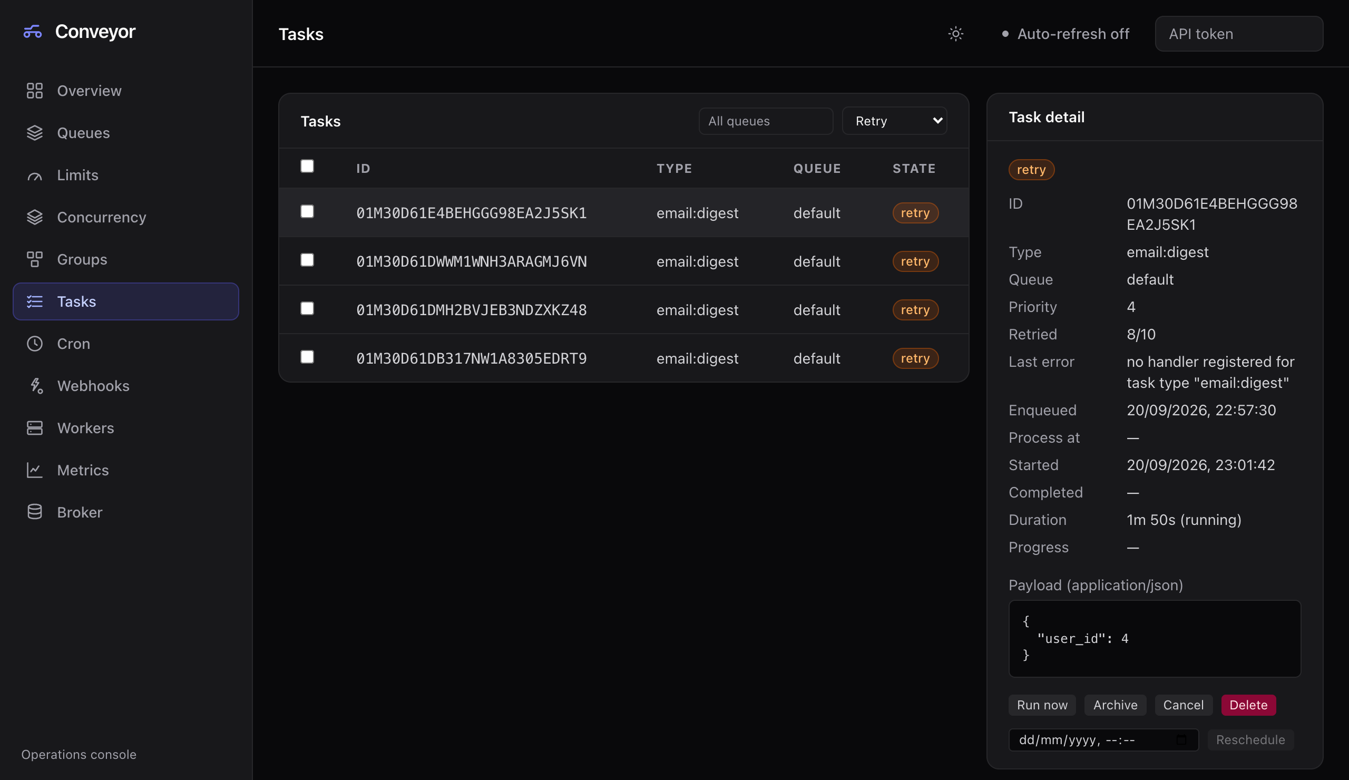Open Workers page
This screenshot has width=1349, height=780.
[x=126, y=428]
